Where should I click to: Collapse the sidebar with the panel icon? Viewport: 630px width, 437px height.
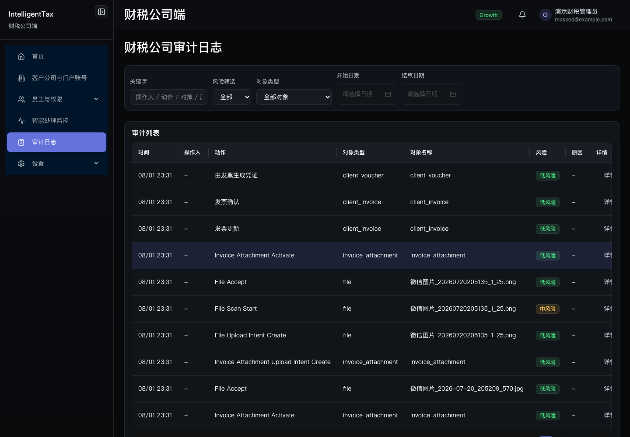coord(101,12)
